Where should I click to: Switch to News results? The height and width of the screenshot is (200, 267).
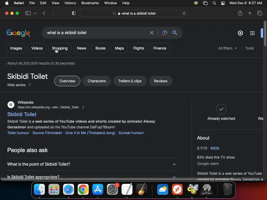(x=82, y=48)
